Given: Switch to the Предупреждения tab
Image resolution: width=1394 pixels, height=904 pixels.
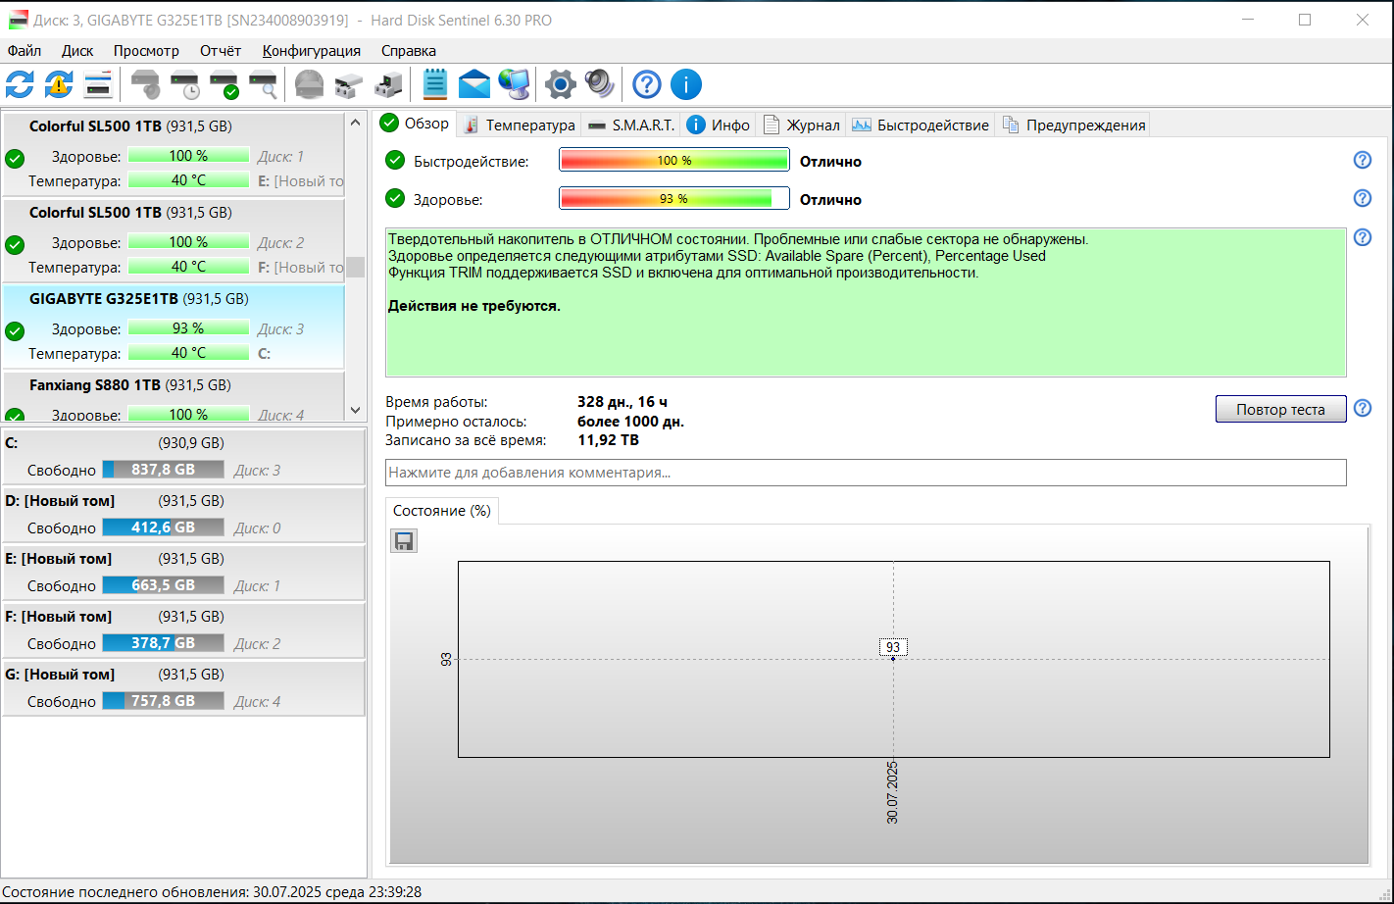Looking at the screenshot, I should tap(1073, 125).
